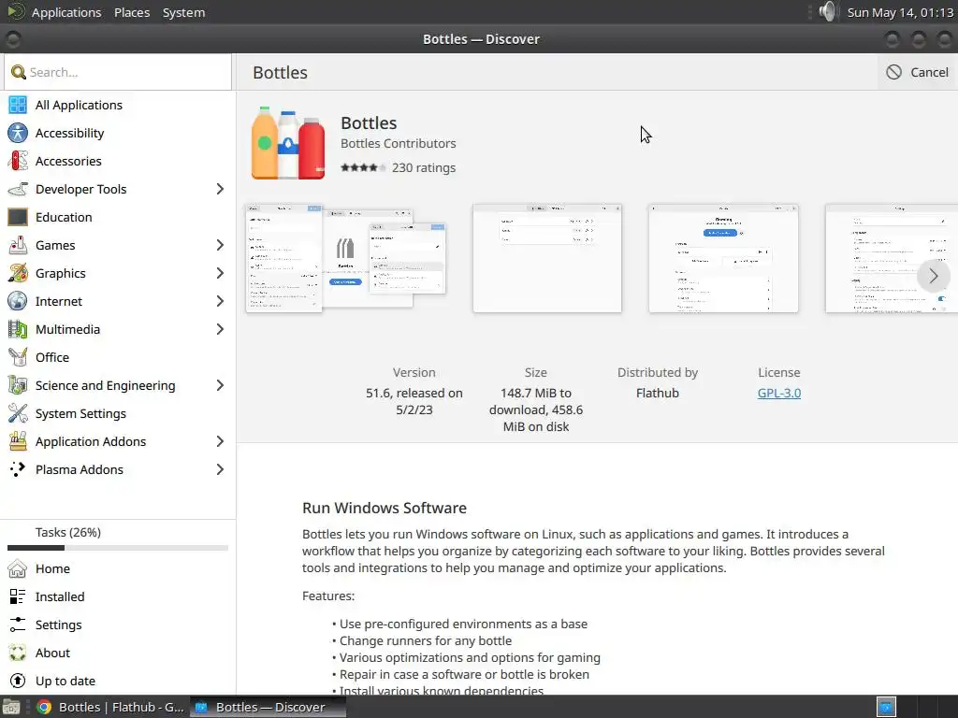The height and width of the screenshot is (718, 958).
Task: Select the Education category label
Action: coord(64,217)
